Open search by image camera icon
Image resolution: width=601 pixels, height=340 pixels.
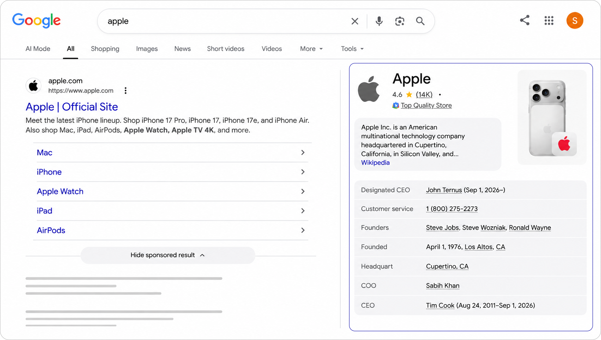click(x=400, y=21)
